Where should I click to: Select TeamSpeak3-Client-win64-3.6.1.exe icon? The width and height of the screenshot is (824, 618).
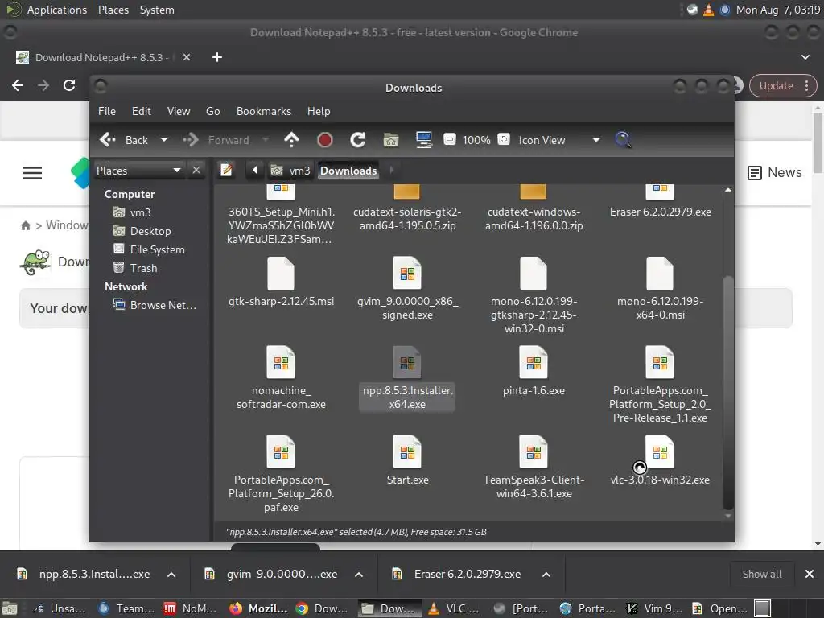[x=534, y=452]
